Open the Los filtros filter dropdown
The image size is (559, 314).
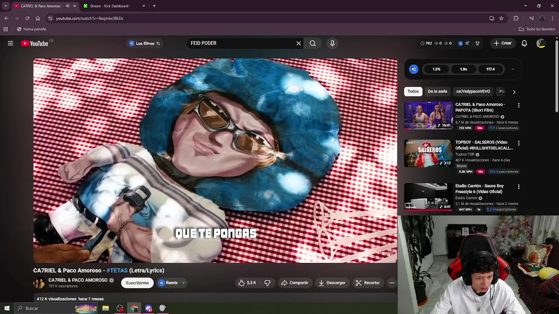point(145,43)
